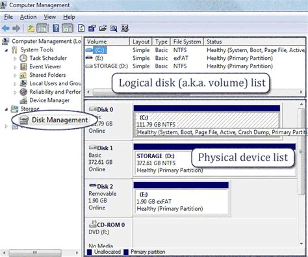Select Disk Management in the tree
This screenshot has height=257, width=308.
(x=60, y=120)
